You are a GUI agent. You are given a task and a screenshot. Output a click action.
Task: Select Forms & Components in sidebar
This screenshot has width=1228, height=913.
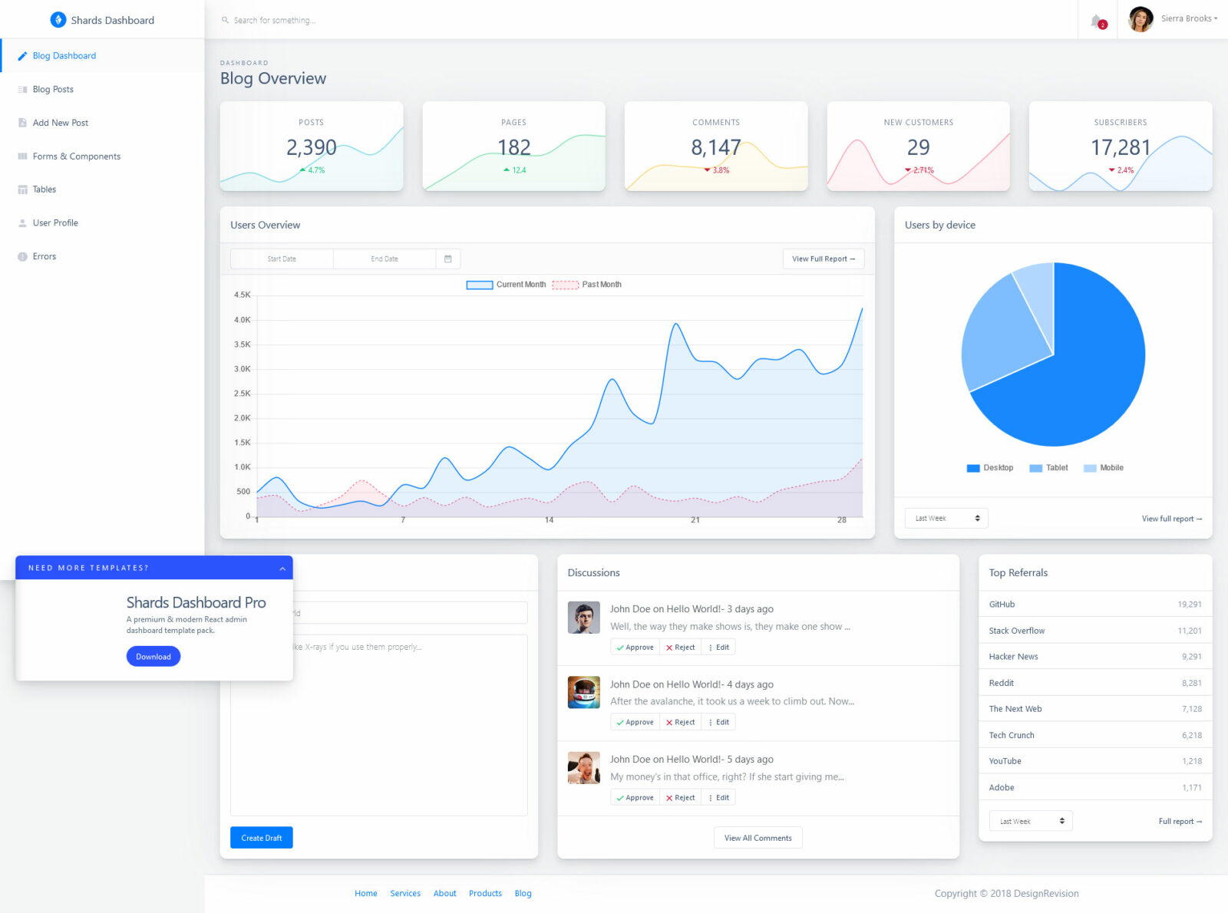click(x=21, y=156)
